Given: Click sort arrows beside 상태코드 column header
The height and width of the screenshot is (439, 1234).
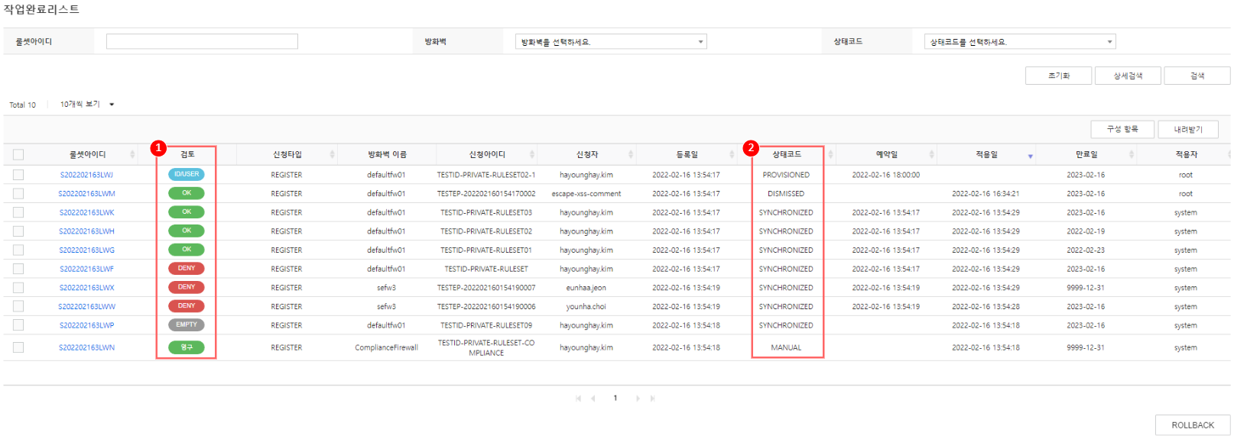Looking at the screenshot, I should 831,155.
